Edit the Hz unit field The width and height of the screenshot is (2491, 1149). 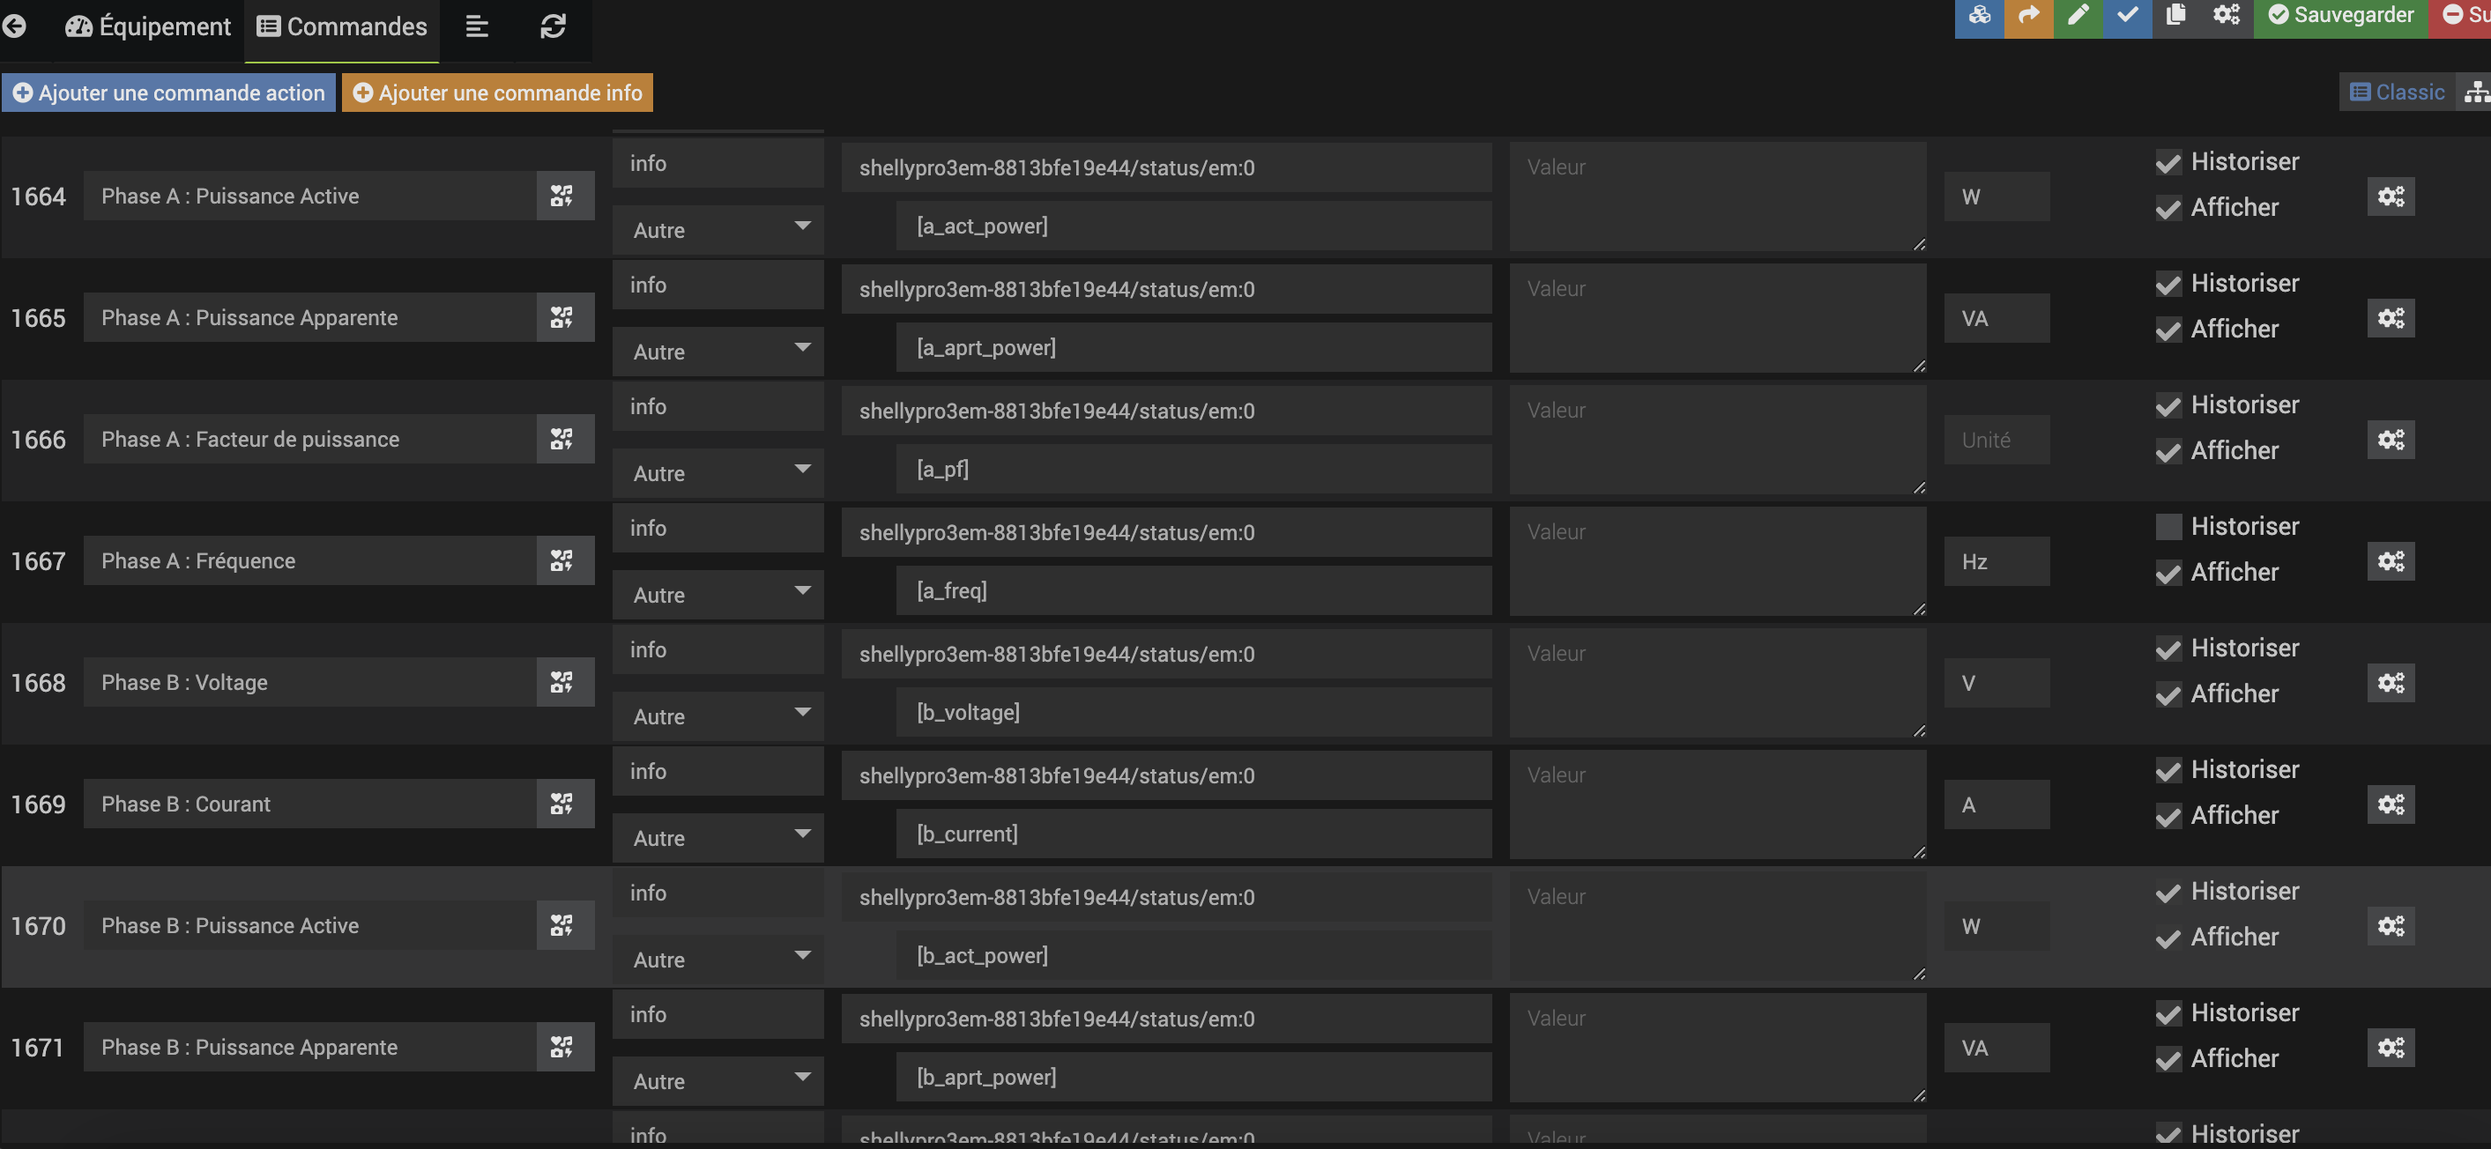[1997, 561]
